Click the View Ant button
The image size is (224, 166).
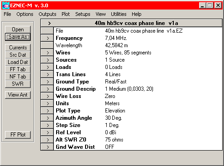click(x=18, y=95)
